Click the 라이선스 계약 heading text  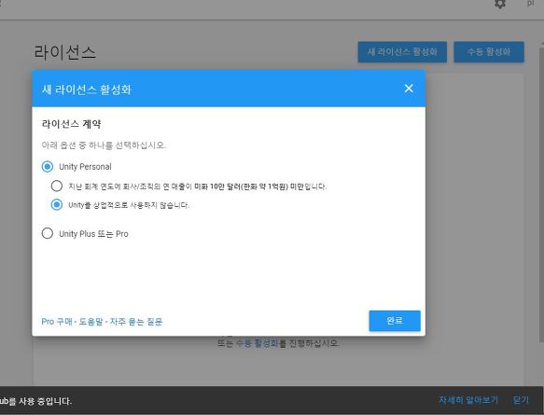pos(71,124)
